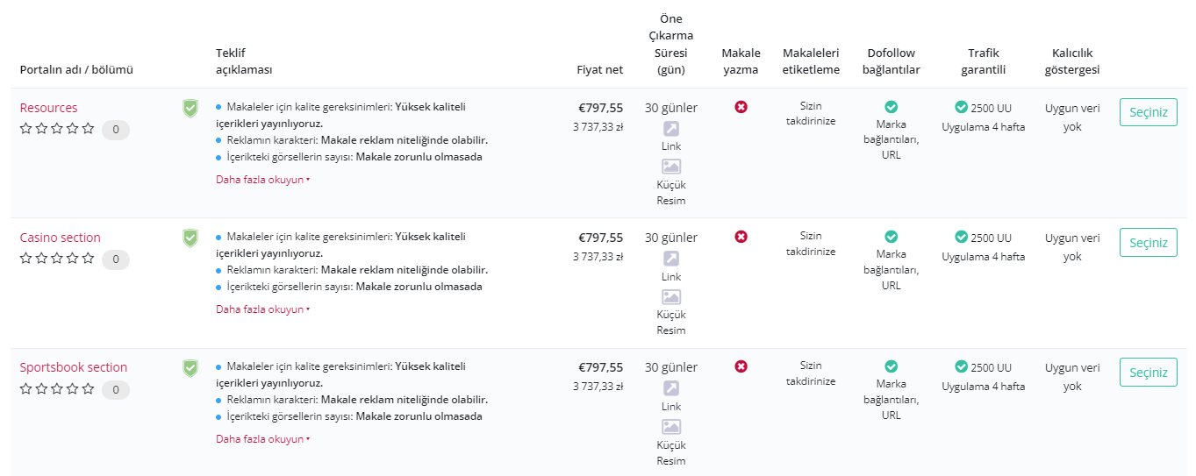
Task: Click the green shield icon beside Resources
Action: (190, 109)
